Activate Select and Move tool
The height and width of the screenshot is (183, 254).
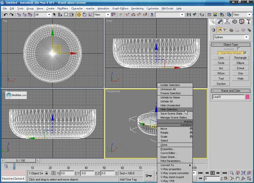[79, 15]
